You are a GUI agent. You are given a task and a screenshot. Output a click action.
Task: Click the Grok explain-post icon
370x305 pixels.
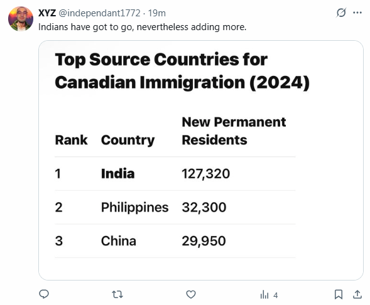click(341, 13)
